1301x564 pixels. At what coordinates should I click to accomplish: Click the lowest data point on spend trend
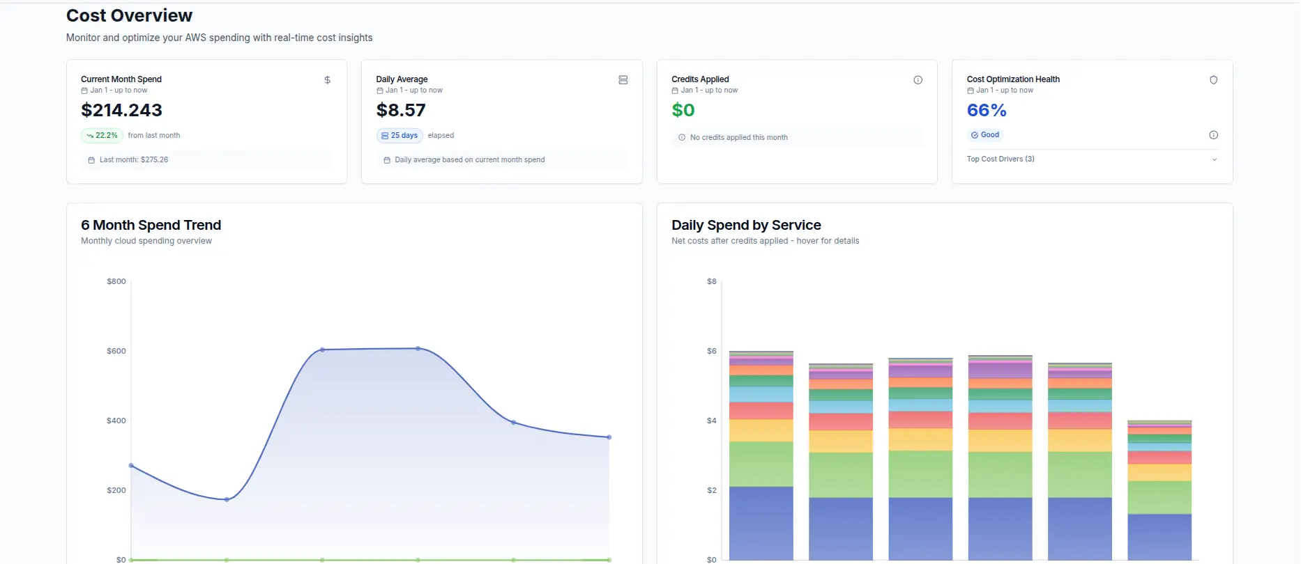[x=227, y=499]
